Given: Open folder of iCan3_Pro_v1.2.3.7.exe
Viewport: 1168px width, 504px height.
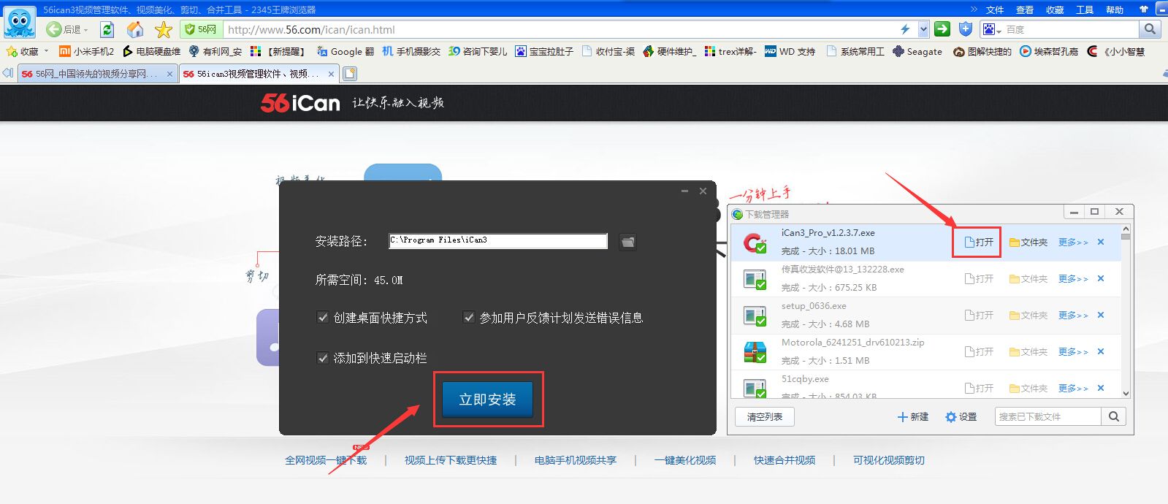Looking at the screenshot, I should coord(1028,242).
